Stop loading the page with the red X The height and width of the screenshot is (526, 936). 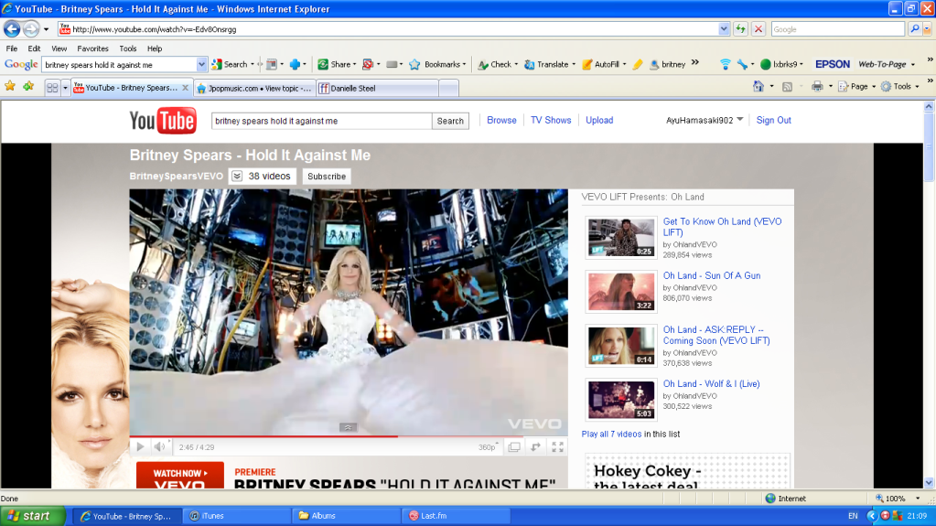(x=758, y=28)
